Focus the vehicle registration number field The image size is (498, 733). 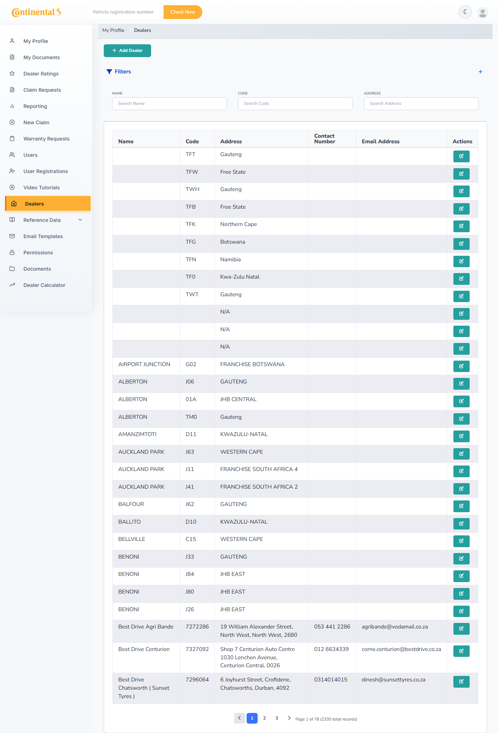click(x=125, y=12)
